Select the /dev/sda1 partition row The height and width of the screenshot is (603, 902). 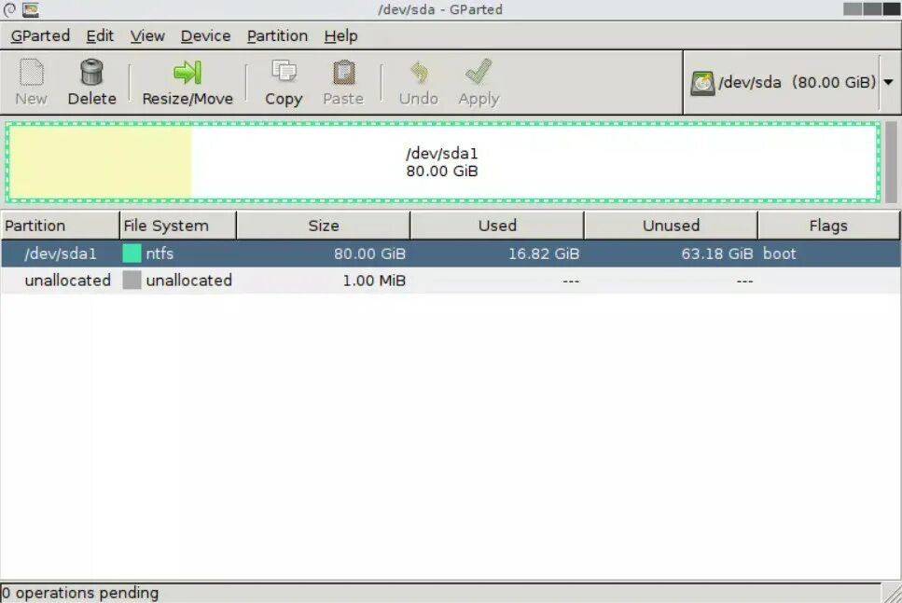(x=451, y=254)
